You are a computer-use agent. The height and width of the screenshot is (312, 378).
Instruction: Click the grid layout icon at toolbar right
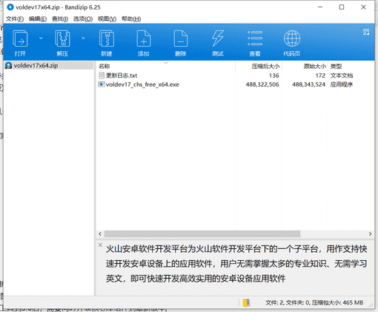(366, 32)
